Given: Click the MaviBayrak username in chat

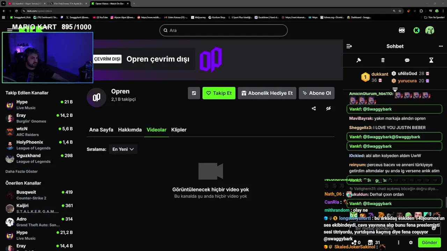Looking at the screenshot, I should (x=361, y=119).
